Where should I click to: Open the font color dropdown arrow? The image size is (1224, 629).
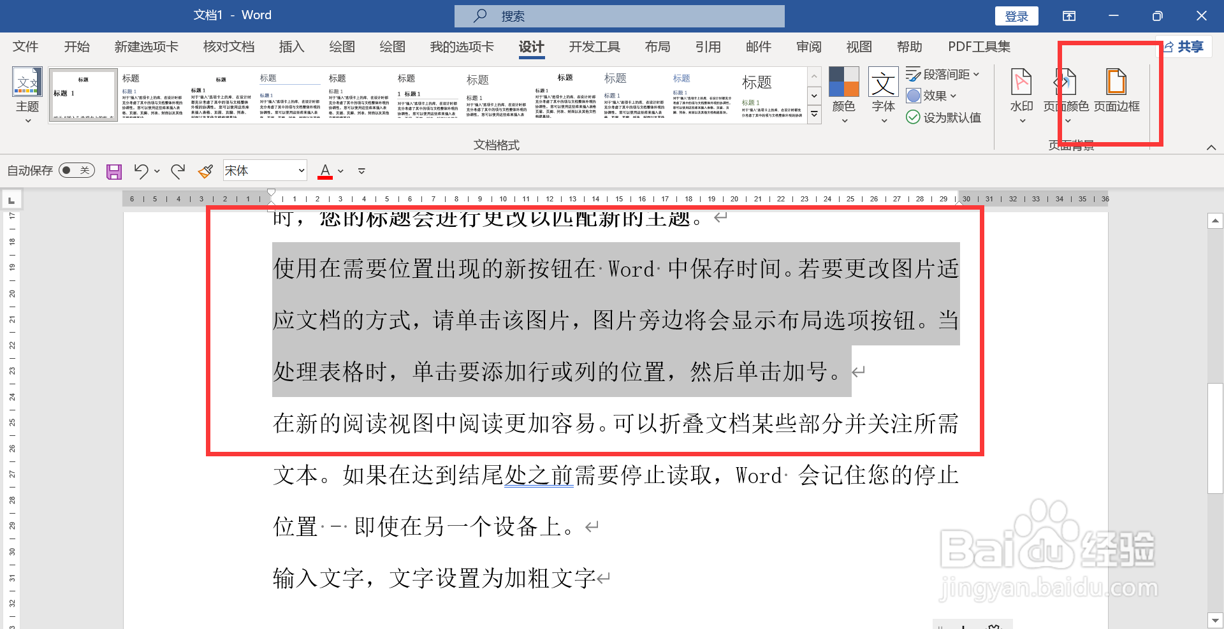pyautogui.click(x=339, y=171)
